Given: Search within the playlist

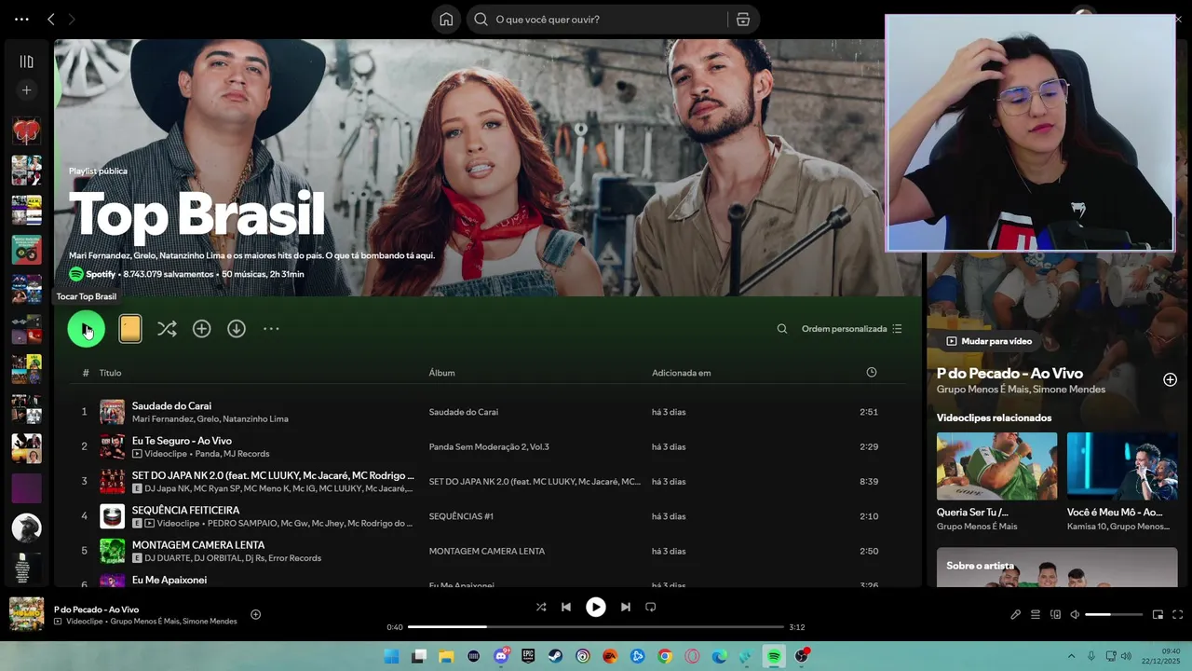Looking at the screenshot, I should (782, 329).
